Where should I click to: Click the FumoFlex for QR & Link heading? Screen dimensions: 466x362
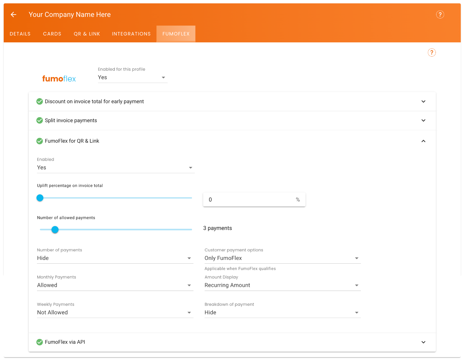tap(72, 141)
